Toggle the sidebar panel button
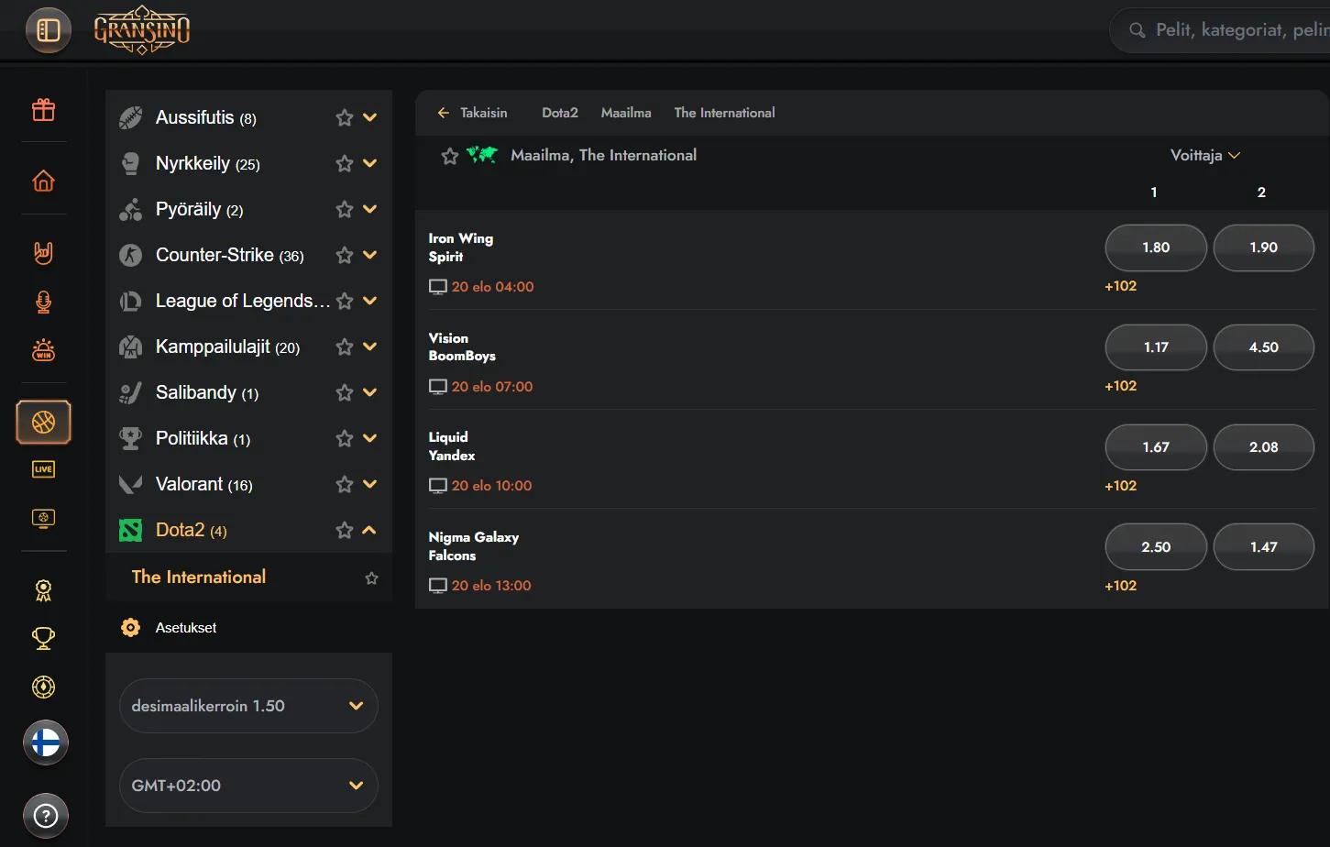 (49, 30)
